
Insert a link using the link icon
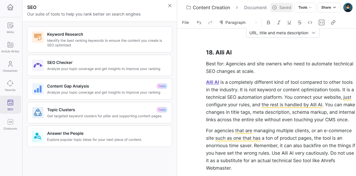pyautogui.click(x=333, y=22)
